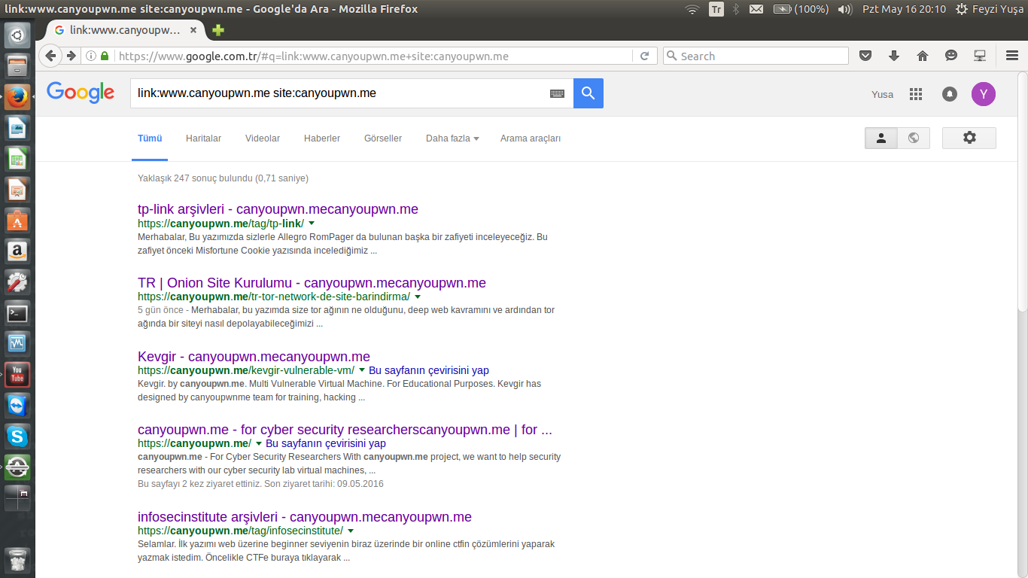Open the Firefox hamburger menu
Viewport: 1028px width, 578px height.
pos(1011,56)
